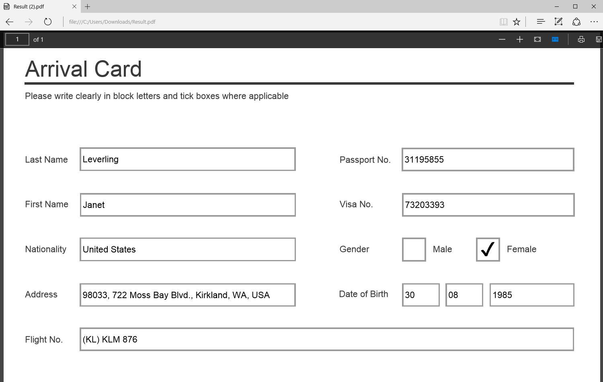Open a new browser tab

click(x=88, y=6)
